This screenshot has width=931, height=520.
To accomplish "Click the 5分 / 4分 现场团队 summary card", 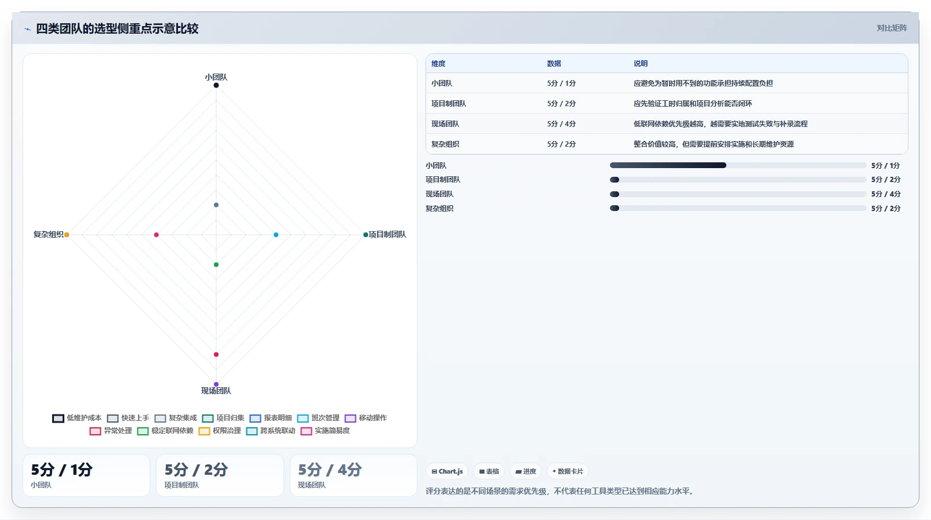I will click(x=354, y=475).
